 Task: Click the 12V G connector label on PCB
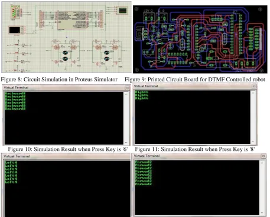(148, 11)
